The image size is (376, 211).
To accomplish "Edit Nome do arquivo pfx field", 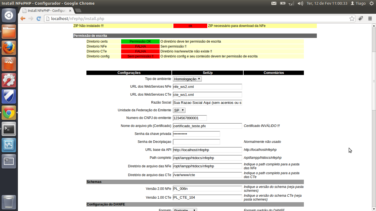I will click(x=207, y=126).
